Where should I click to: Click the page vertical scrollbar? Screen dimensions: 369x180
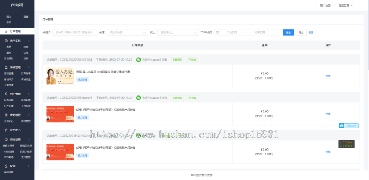point(368,35)
